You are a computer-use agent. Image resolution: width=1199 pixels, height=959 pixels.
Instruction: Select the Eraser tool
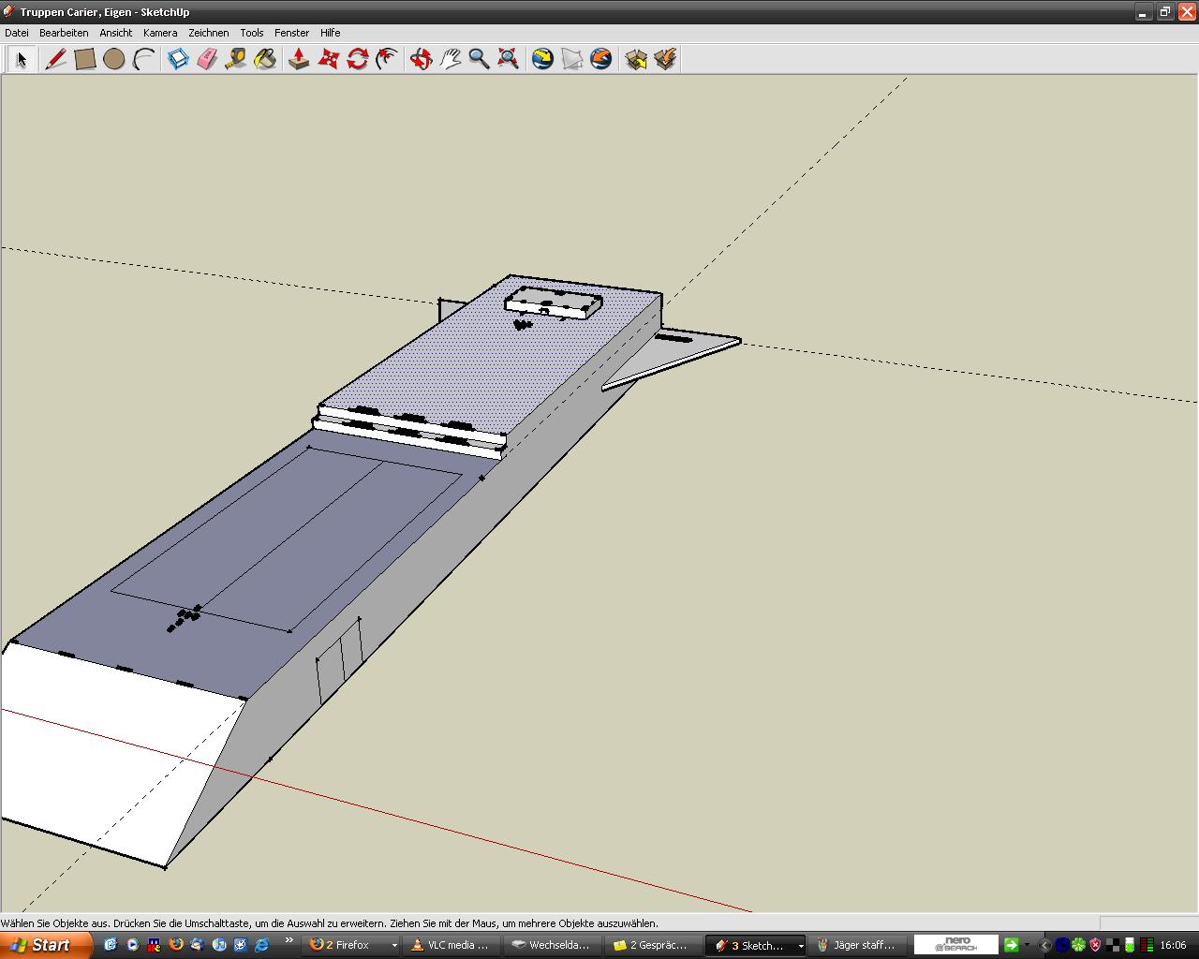pos(207,59)
